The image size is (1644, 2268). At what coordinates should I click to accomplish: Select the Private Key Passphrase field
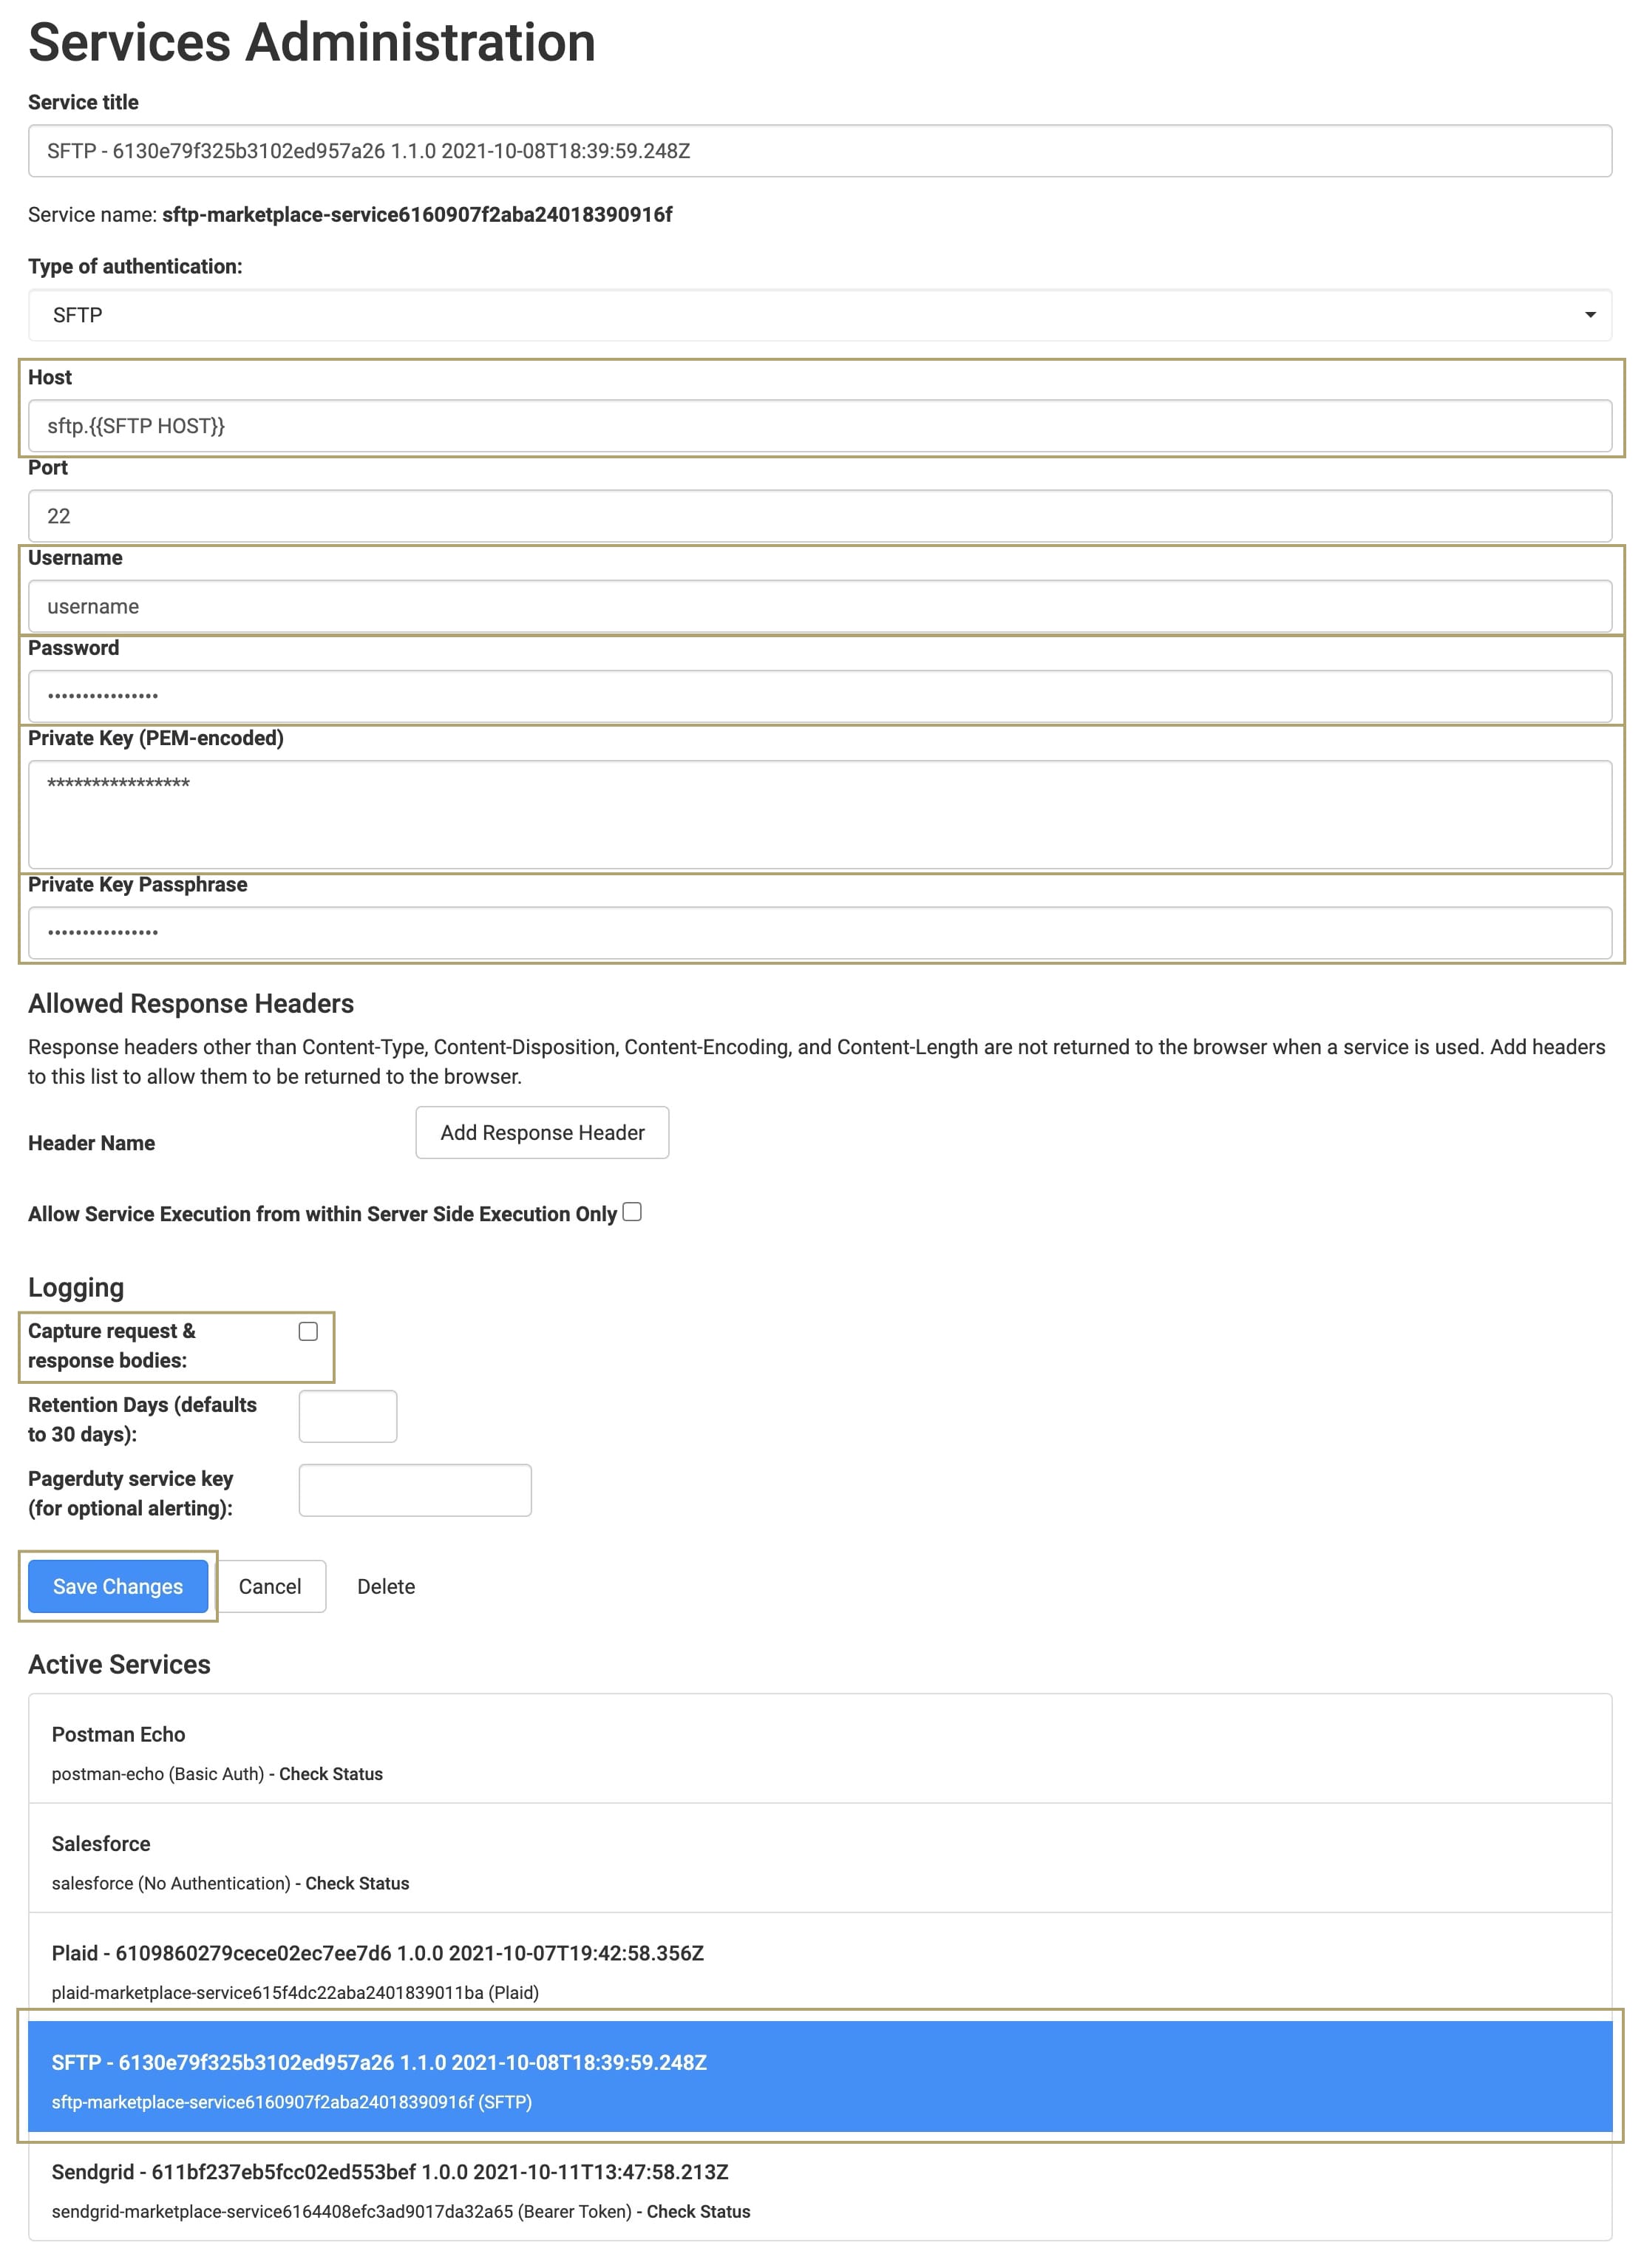(820, 933)
